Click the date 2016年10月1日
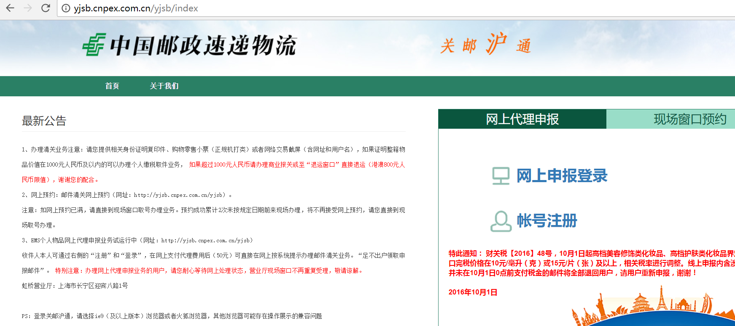This screenshot has width=735, height=326. pyautogui.click(x=473, y=292)
